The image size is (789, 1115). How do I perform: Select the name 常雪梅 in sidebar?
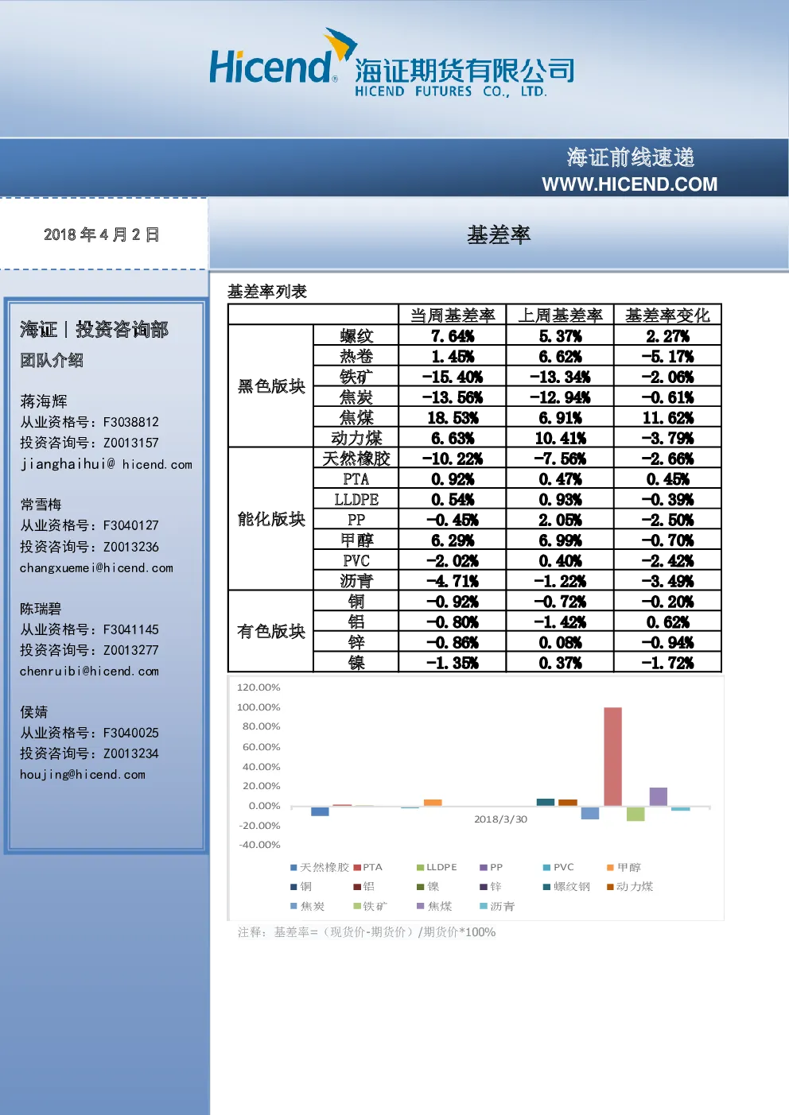(41, 505)
